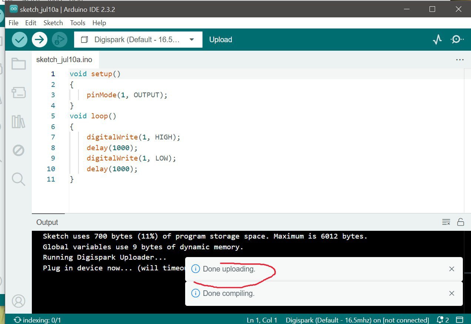471x324 pixels.
Task: Toggle the Output scroll lock
Action: pos(461,222)
